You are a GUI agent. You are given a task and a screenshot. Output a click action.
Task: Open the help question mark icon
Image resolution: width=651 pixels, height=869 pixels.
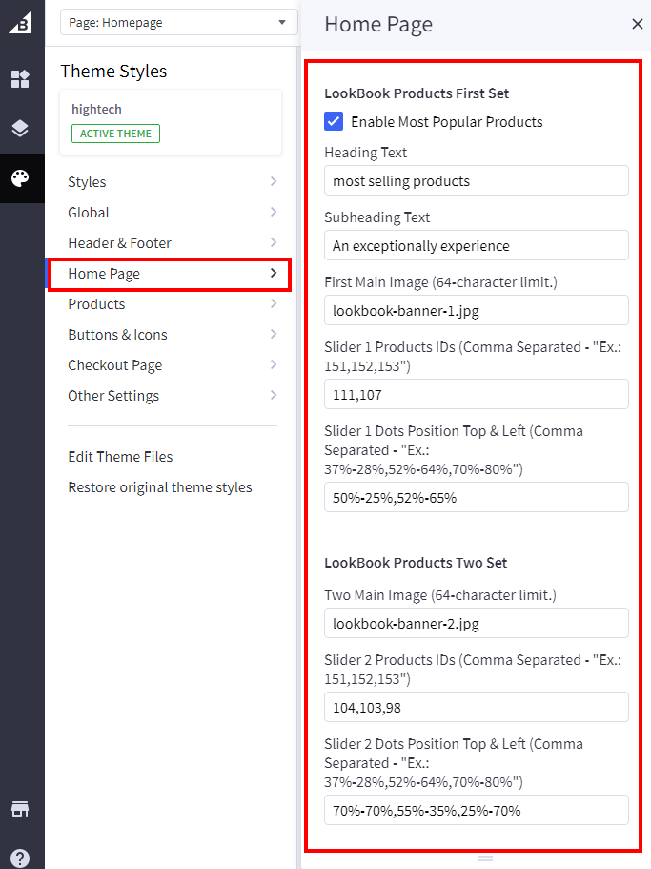[20, 858]
